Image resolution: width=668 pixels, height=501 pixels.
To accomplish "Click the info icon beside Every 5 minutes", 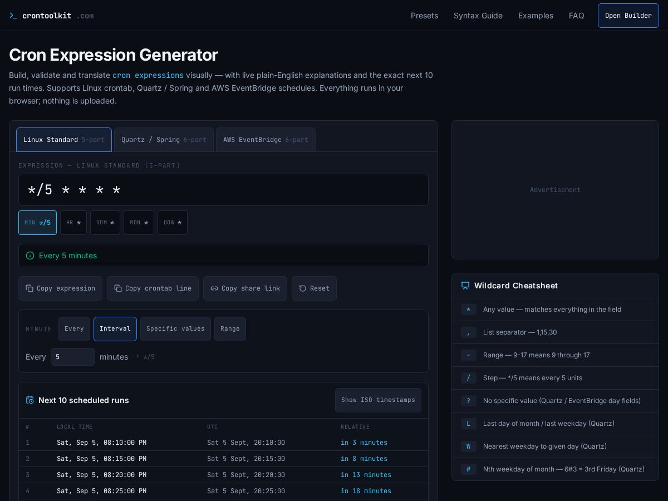I will (30, 256).
